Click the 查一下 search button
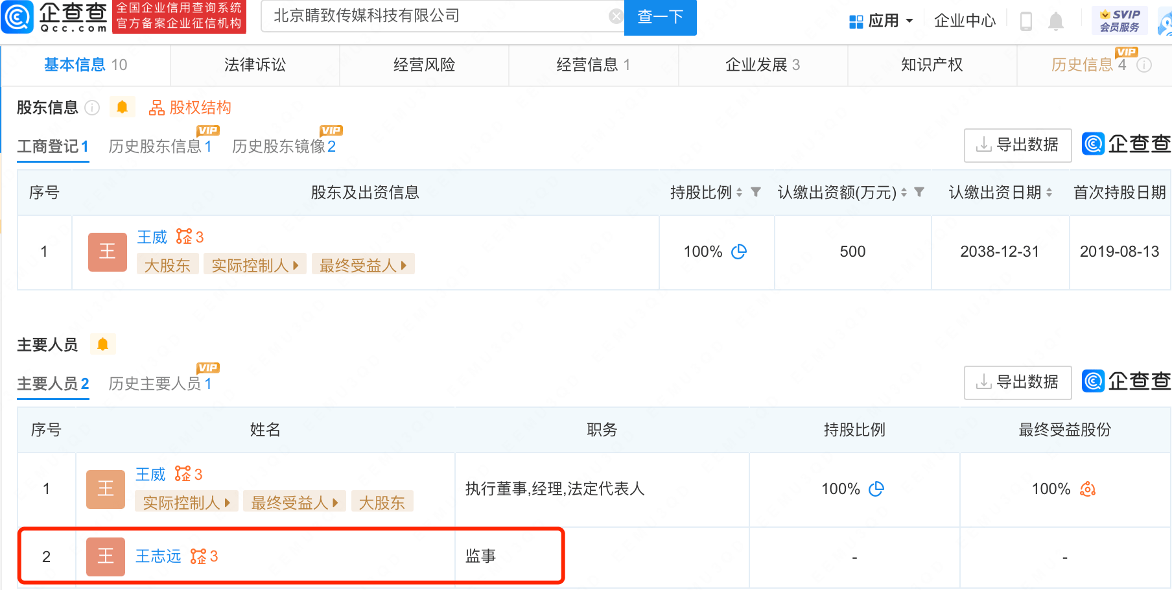 coord(660,17)
